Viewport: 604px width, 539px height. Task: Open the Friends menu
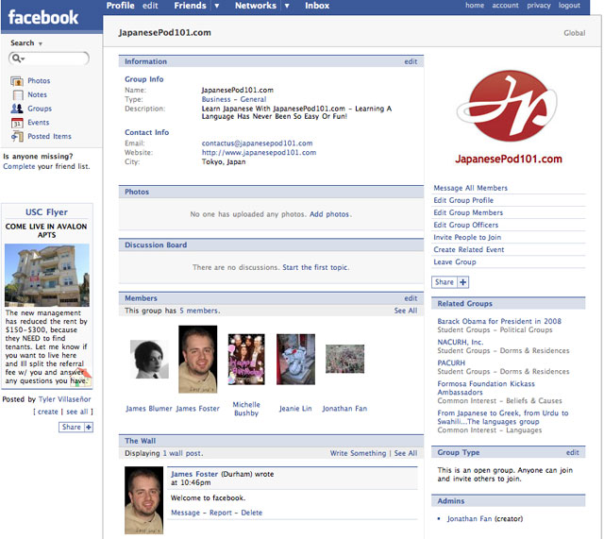pos(190,6)
